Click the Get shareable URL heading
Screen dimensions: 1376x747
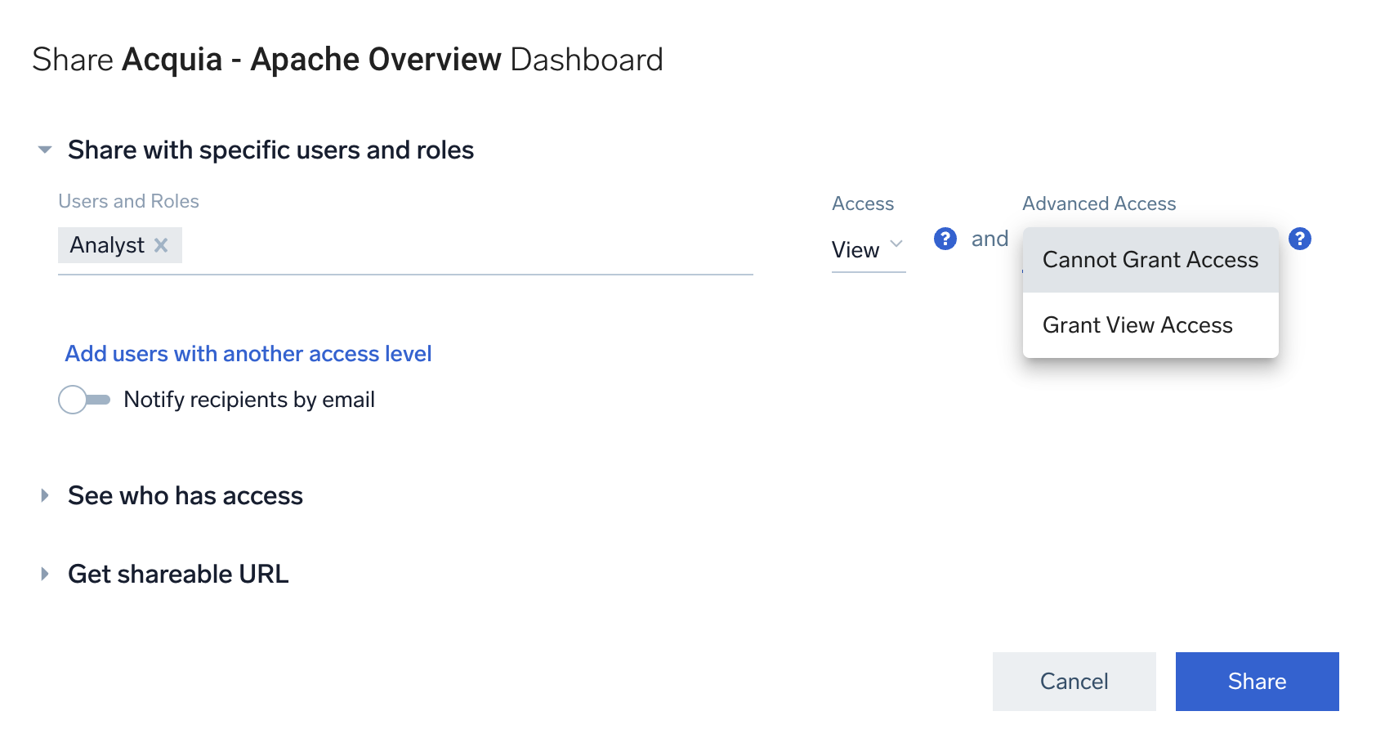tap(178, 575)
